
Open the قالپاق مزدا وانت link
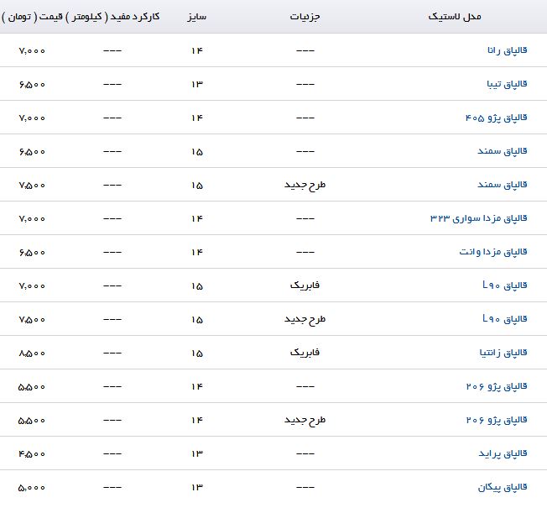click(x=493, y=253)
